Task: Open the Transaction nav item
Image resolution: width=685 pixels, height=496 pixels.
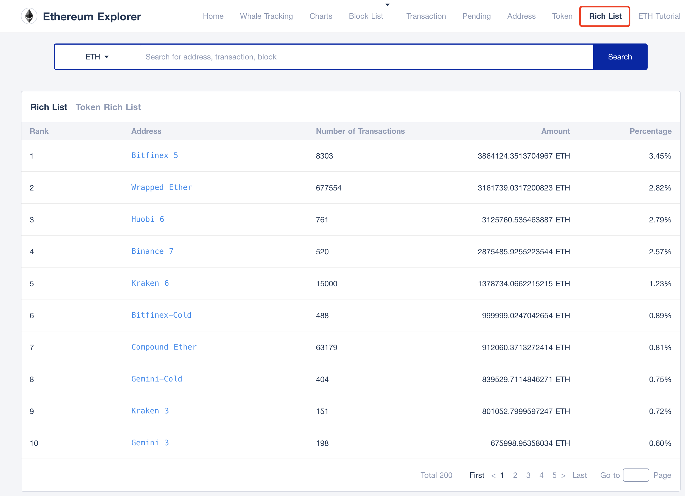Action: [426, 16]
